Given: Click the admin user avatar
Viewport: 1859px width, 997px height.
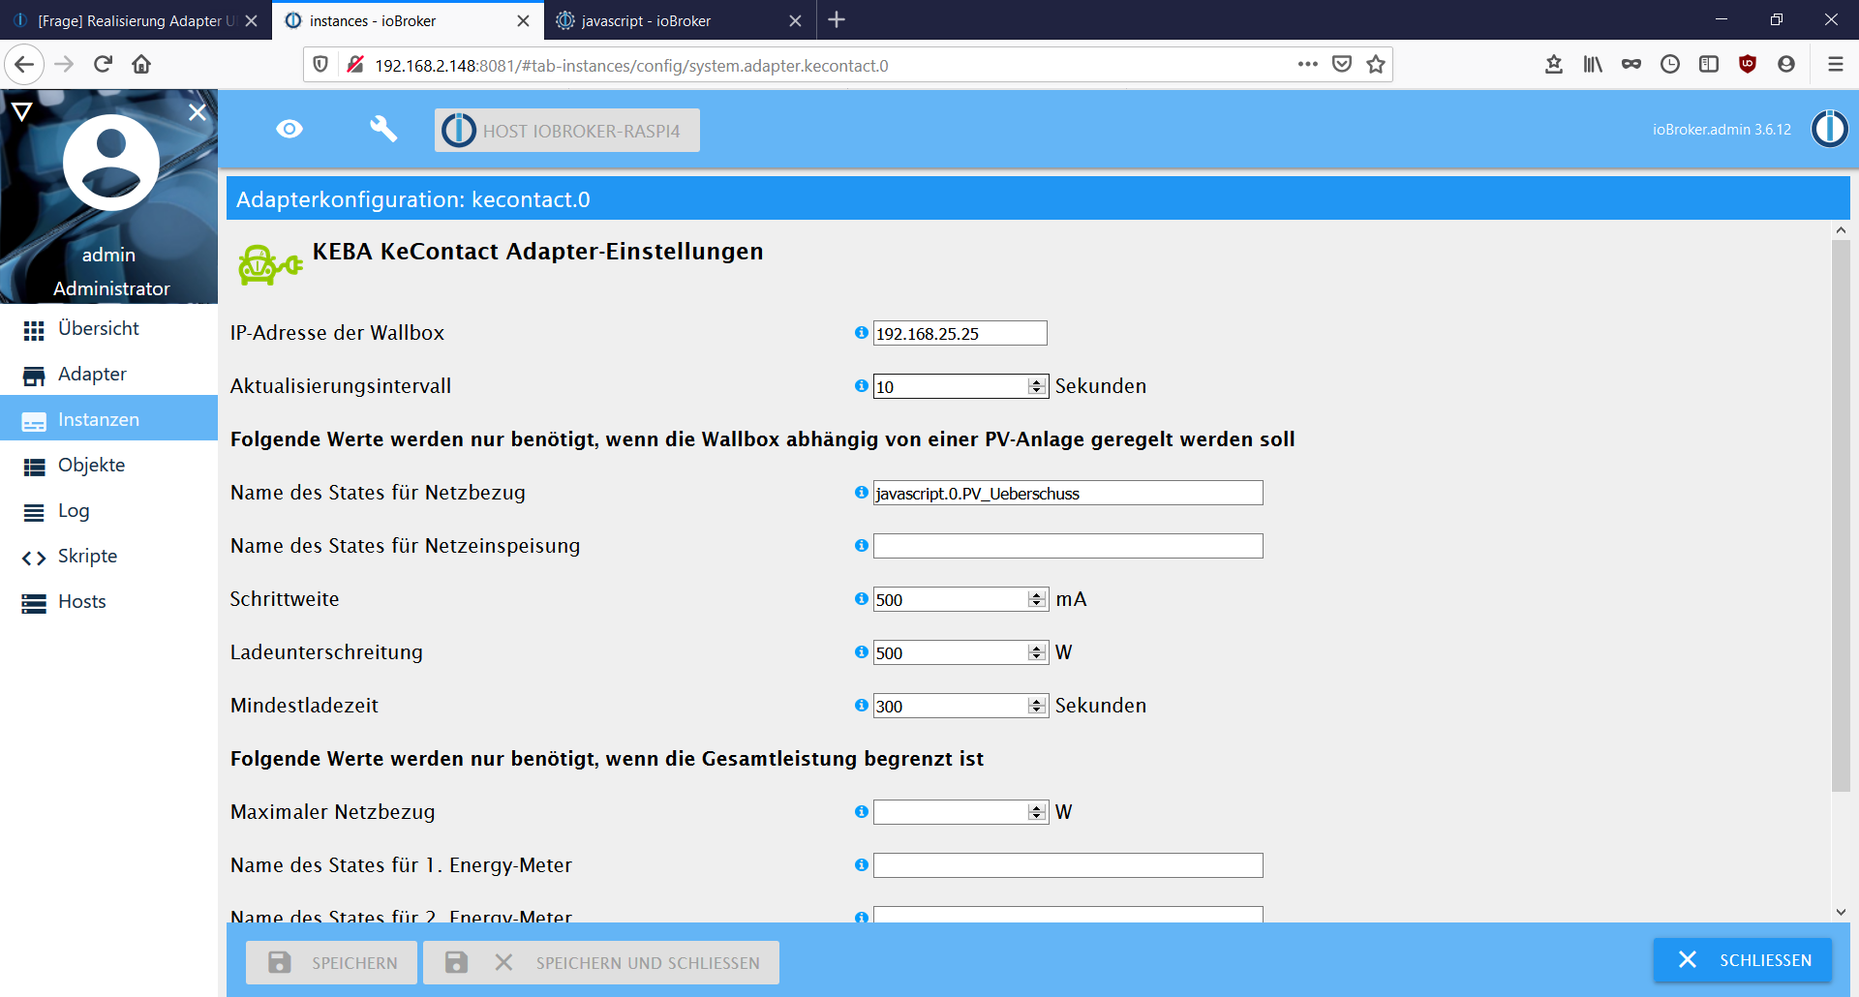Looking at the screenshot, I should pos(110,163).
